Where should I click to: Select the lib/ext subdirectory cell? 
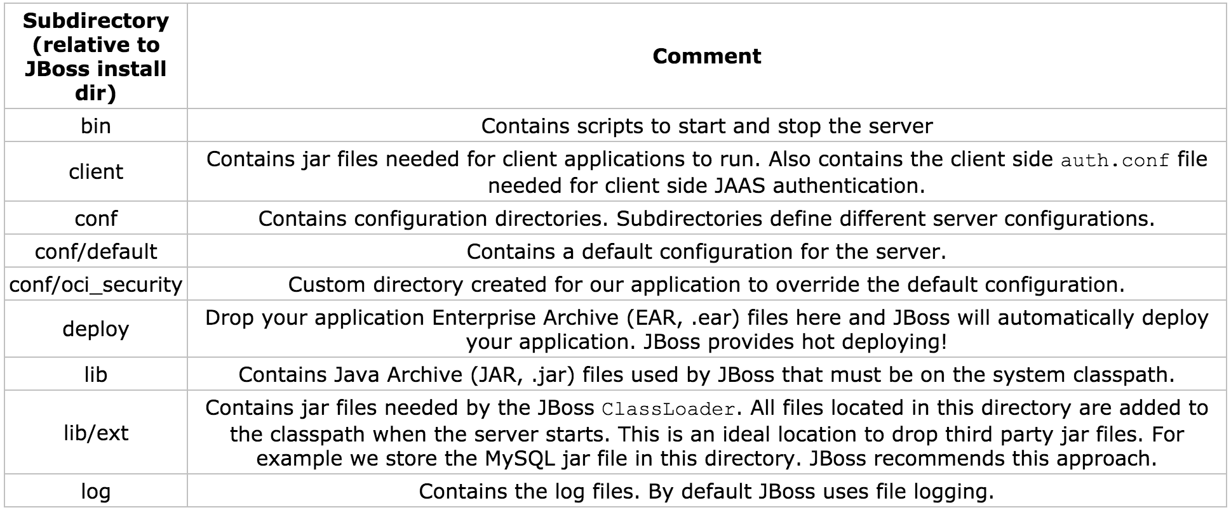96,433
